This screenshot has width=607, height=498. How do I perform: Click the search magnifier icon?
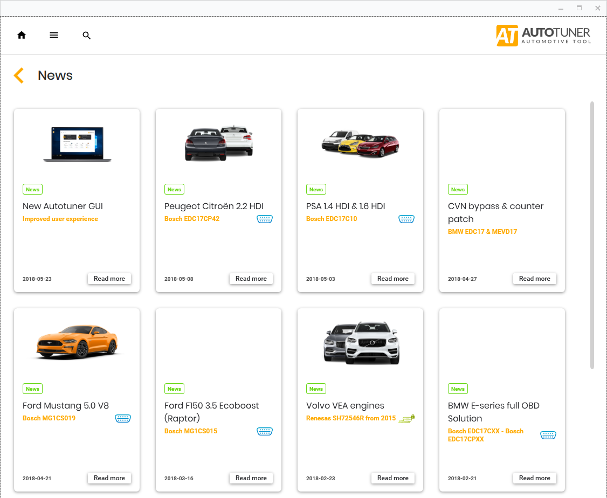(86, 36)
